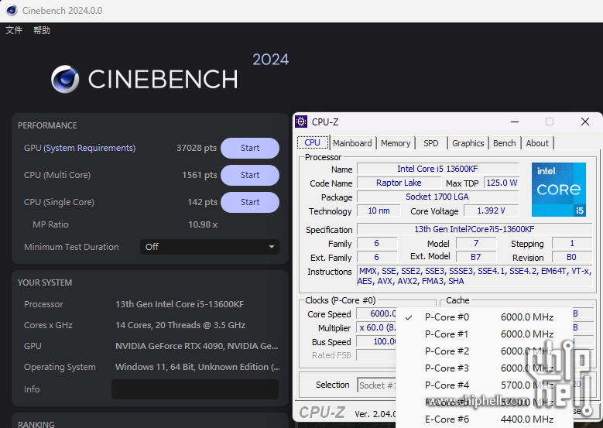Click the Intel Core i5 logo badge

(x=558, y=189)
